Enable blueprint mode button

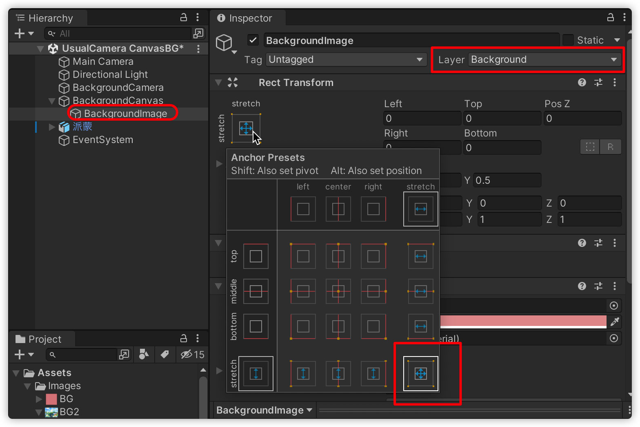coord(590,147)
